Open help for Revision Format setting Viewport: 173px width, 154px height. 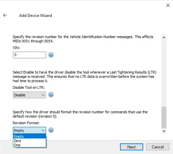(51, 130)
